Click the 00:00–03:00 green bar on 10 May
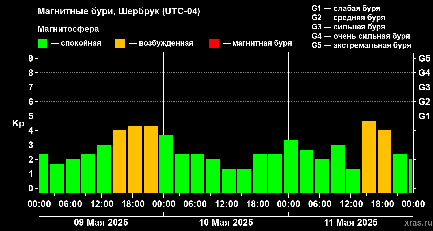The image size is (433, 231). click(x=166, y=164)
